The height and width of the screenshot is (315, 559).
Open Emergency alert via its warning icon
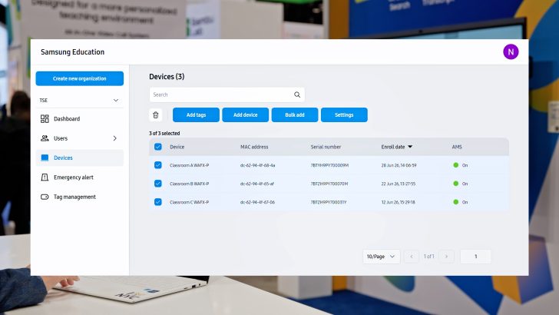click(45, 177)
